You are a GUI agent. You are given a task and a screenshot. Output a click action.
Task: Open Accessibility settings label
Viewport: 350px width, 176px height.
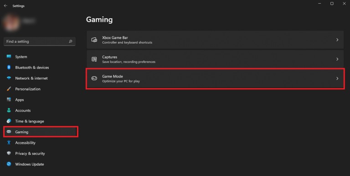25,143
